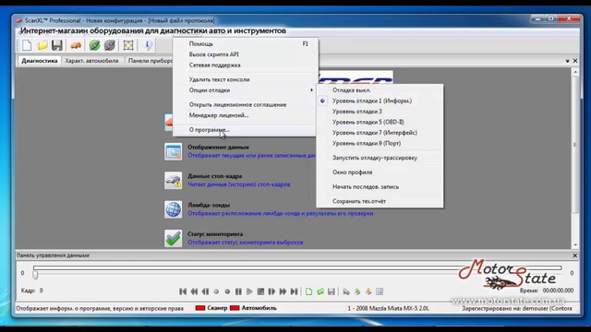Click the 2008 Mazda Miata MX-5 status text
Viewport: 591px width, 332px height.
pos(388,308)
